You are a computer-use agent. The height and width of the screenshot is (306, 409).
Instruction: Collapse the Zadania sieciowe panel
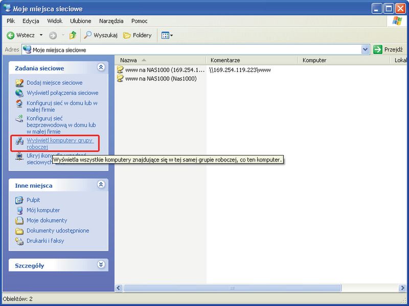coord(101,67)
